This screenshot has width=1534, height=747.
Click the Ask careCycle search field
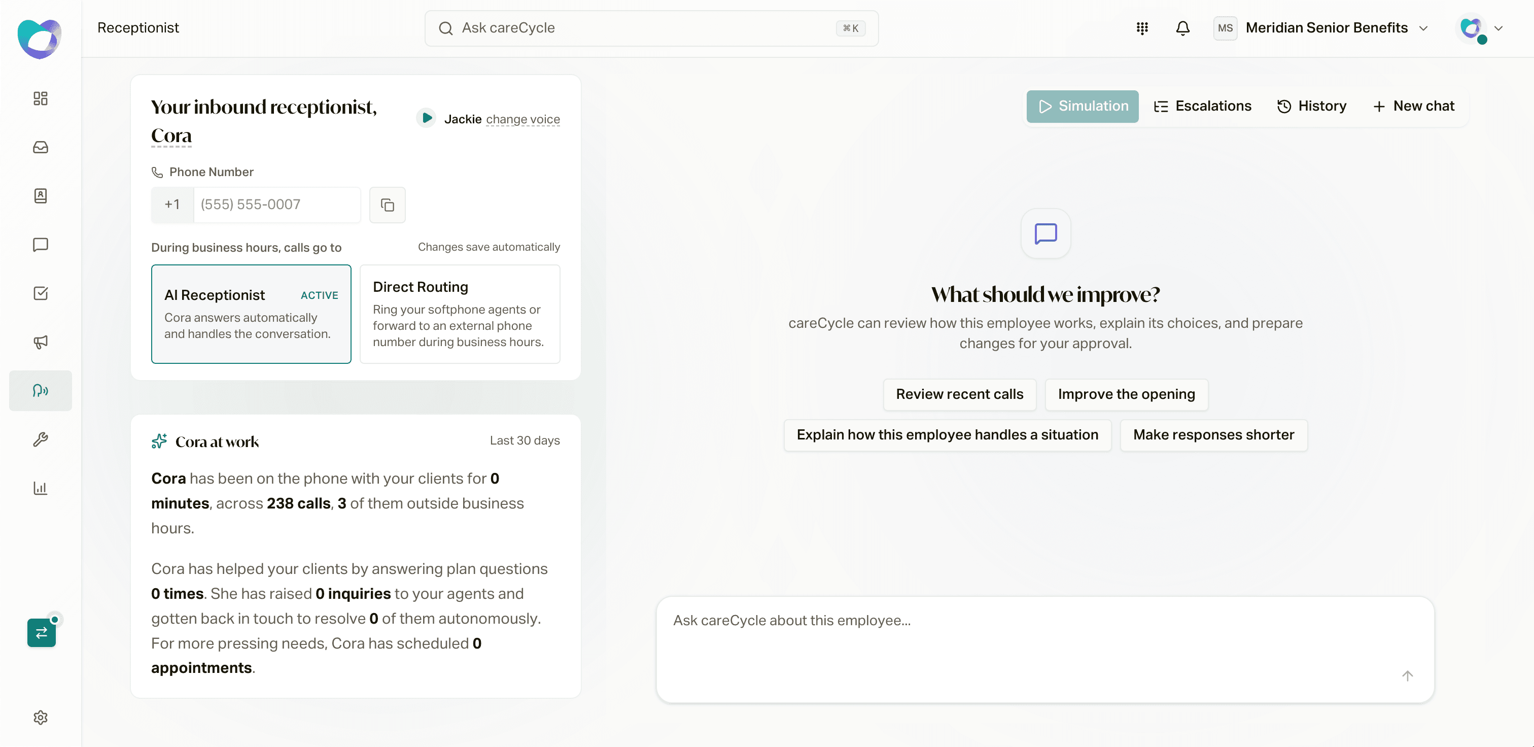coord(651,28)
